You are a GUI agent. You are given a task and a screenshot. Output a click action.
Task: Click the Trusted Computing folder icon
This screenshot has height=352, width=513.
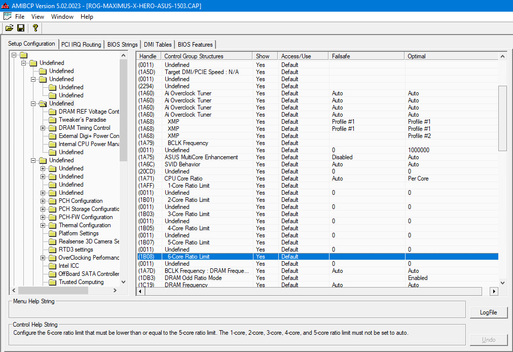coord(52,282)
